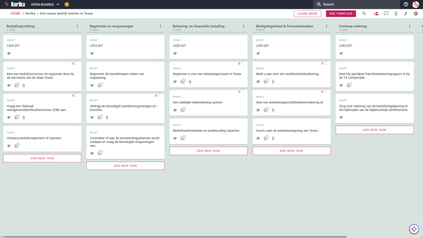Open attachment icon on Vraag een federaal EIN card
Image resolution: width=423 pixels, height=238 pixels.
[24, 117]
